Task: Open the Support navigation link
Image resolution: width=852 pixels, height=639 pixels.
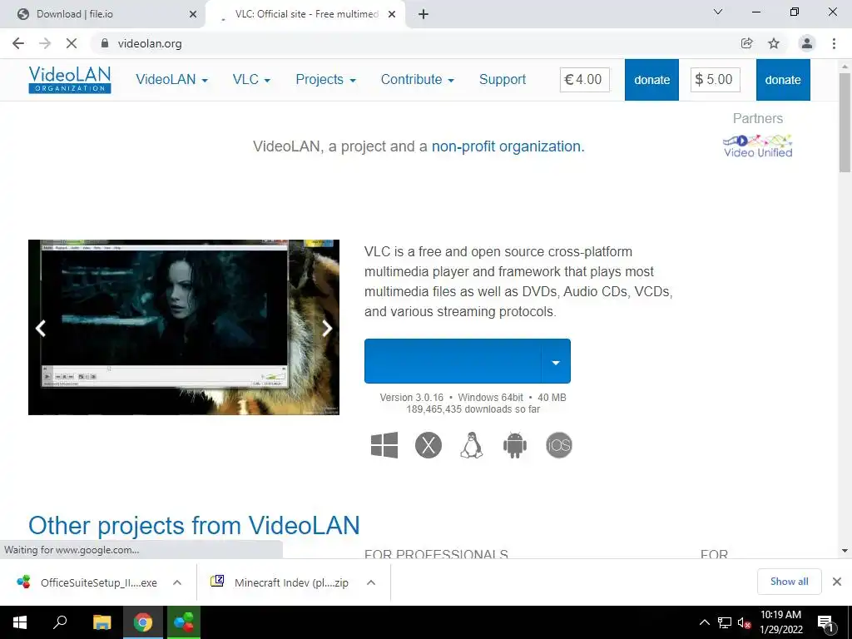Action: click(503, 79)
